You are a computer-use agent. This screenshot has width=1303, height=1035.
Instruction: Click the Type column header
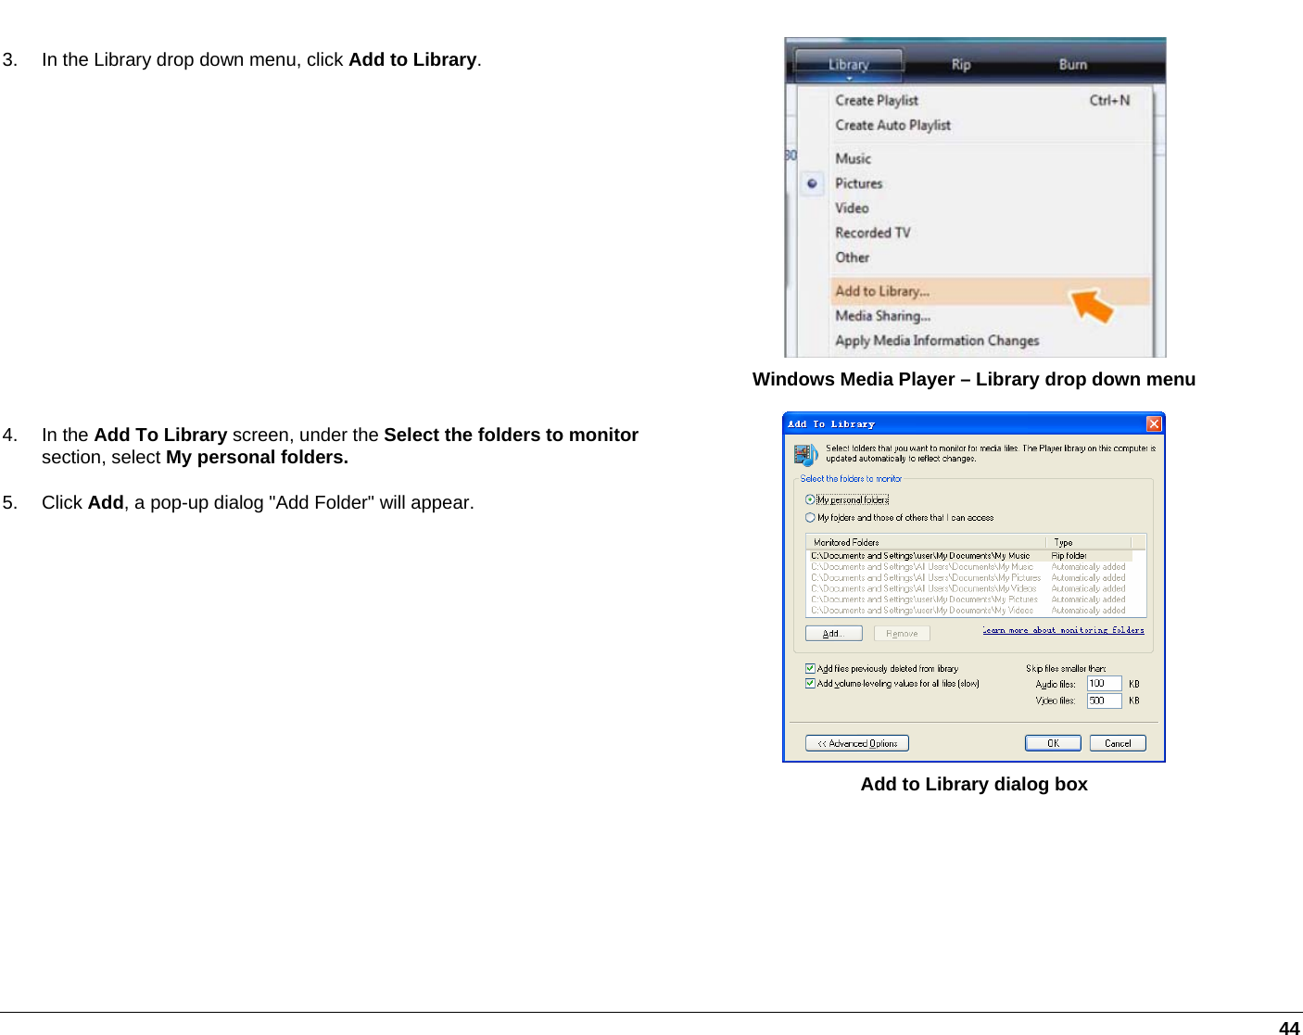pyautogui.click(x=1088, y=542)
